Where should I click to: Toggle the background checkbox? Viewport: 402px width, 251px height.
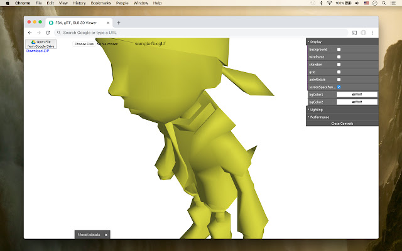(339, 49)
